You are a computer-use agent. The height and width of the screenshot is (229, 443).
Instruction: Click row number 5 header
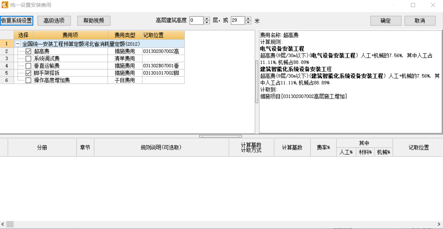pos(7,73)
